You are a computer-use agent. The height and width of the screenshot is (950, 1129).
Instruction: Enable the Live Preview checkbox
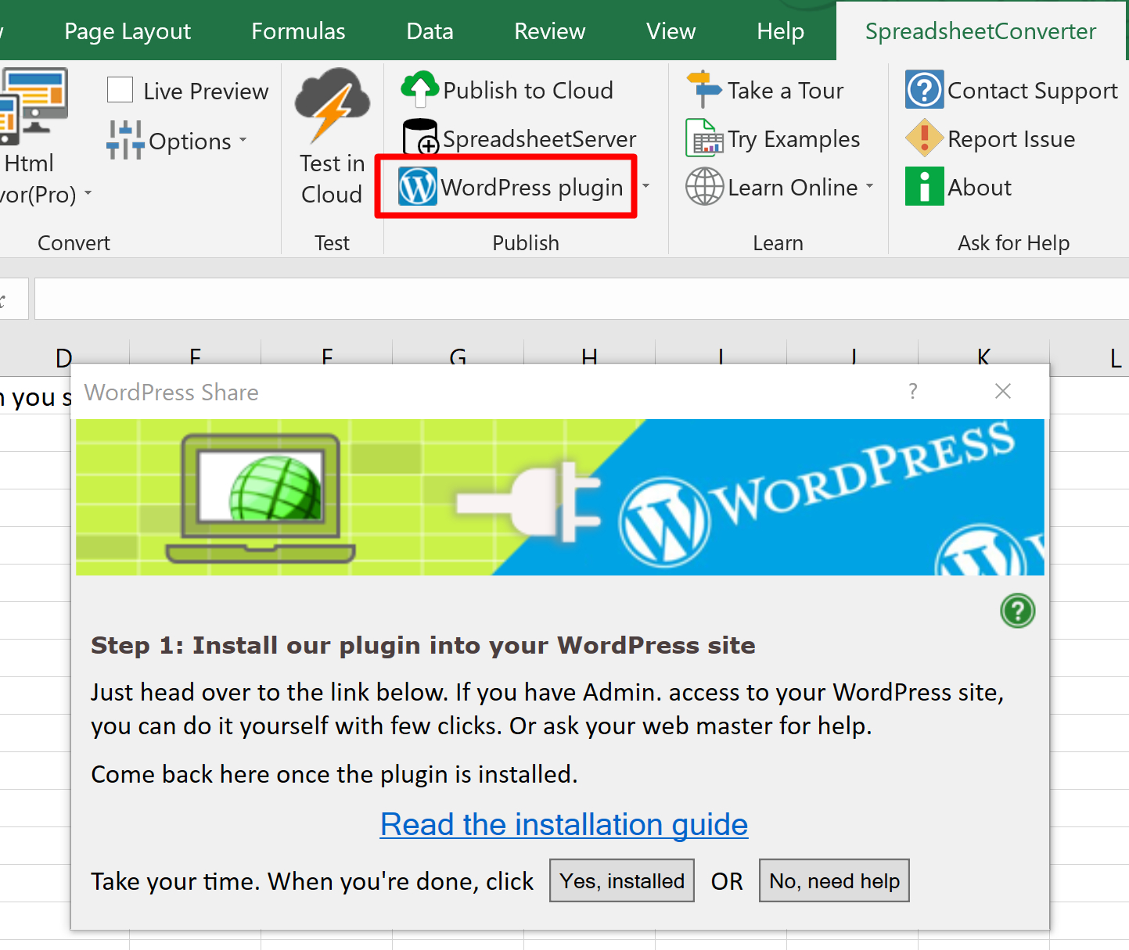click(119, 89)
